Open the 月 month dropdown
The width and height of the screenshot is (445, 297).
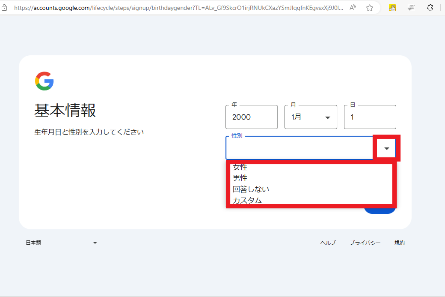point(327,117)
